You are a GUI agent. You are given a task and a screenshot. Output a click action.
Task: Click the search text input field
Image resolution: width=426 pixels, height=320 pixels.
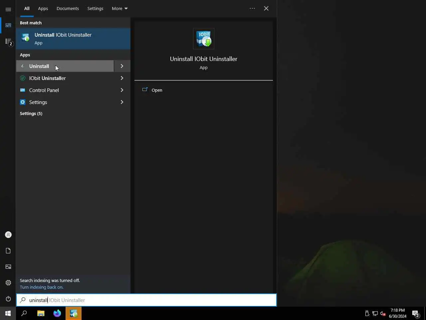pos(146,300)
